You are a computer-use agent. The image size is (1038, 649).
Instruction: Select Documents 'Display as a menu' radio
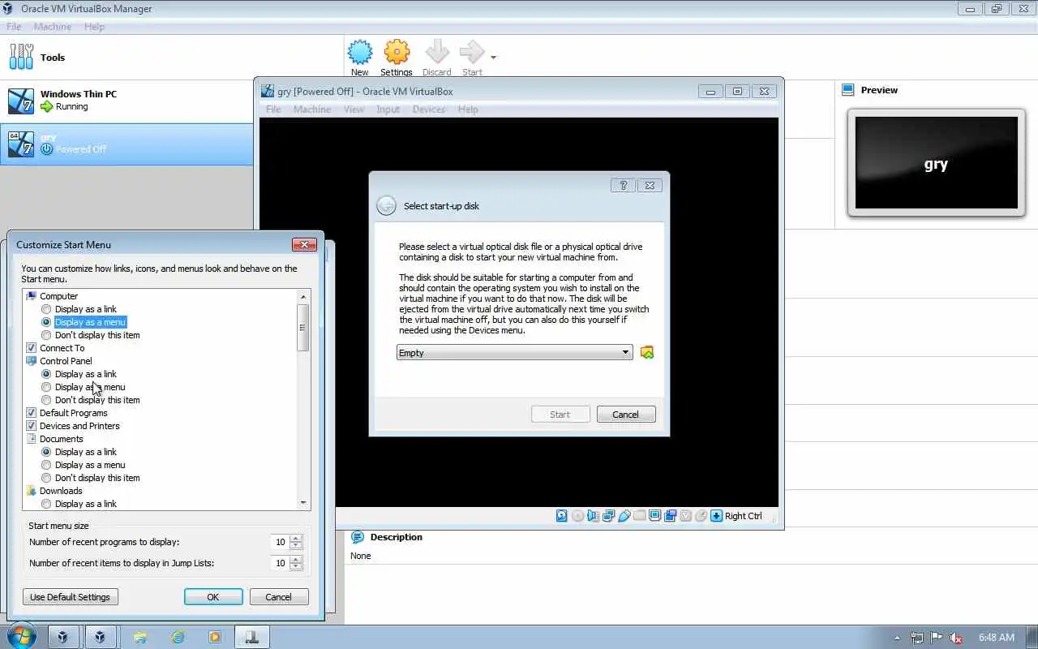[46, 465]
